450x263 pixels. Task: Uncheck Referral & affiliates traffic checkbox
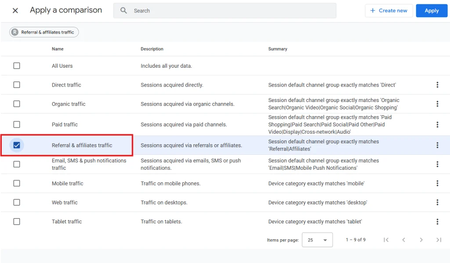coord(17,145)
